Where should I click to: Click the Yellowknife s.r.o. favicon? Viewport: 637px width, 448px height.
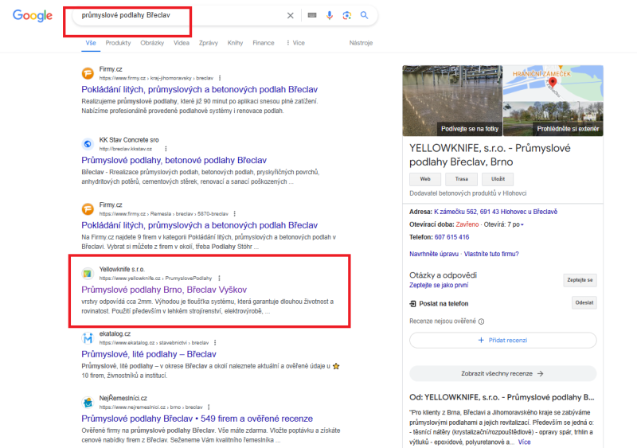tap(88, 274)
